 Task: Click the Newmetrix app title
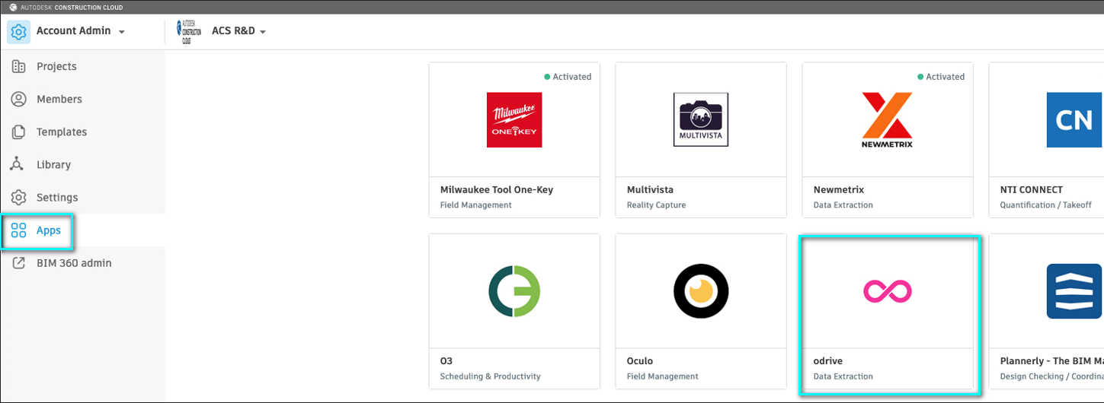tap(839, 189)
